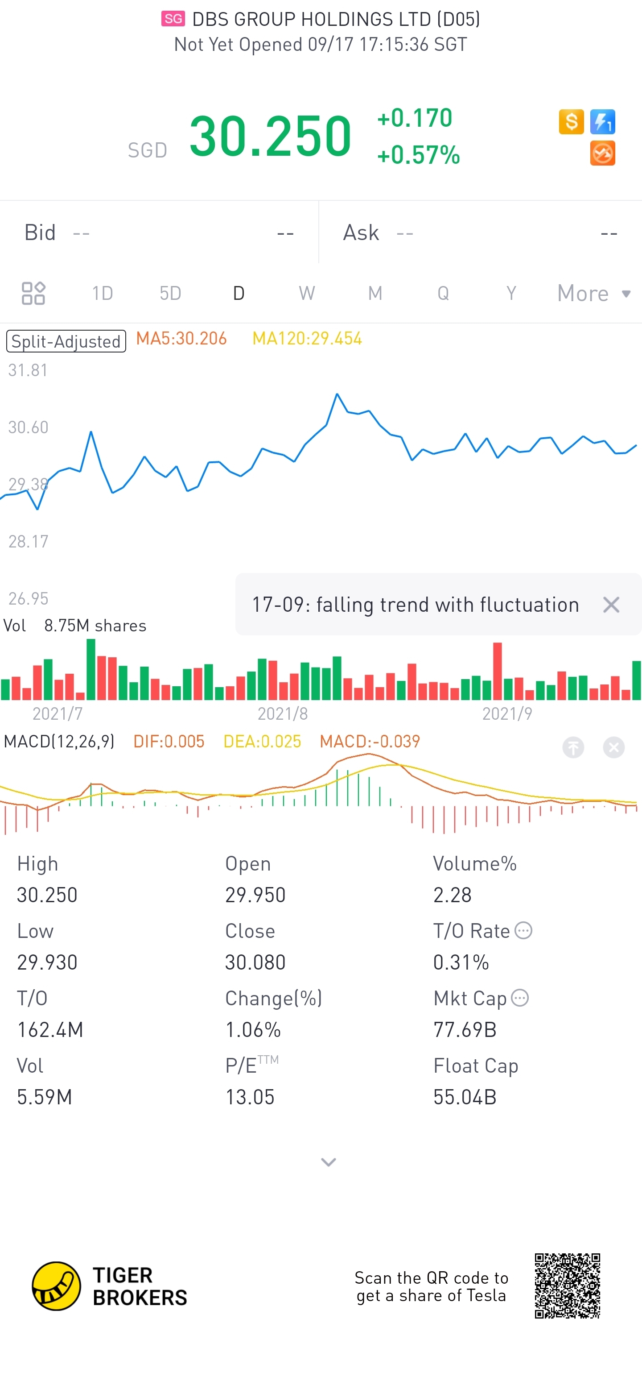Switch to the 5D chart tab
This screenshot has width=642, height=1385.
tap(170, 294)
